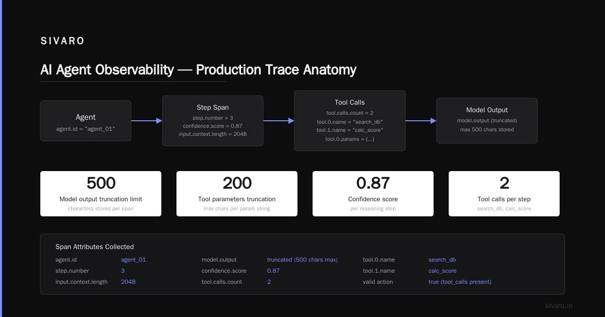Click 'Confidence score' card label

[373, 199]
